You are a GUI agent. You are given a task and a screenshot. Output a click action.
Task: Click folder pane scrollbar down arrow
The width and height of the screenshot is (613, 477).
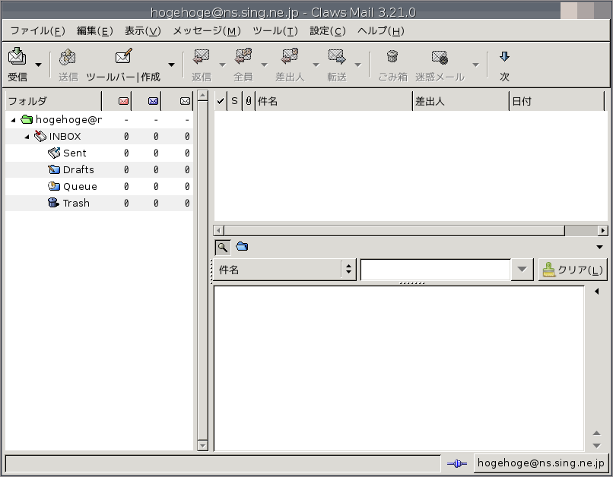tap(202, 445)
